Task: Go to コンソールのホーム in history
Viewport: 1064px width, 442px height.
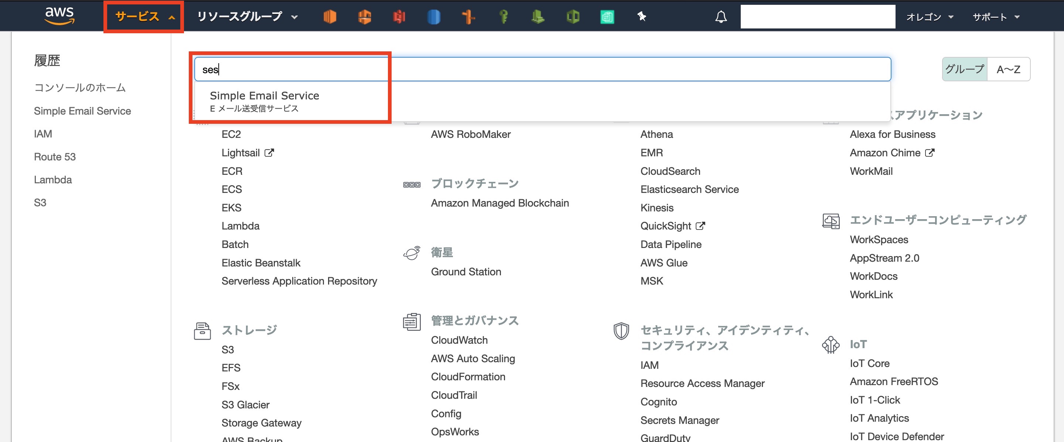Action: coord(80,88)
